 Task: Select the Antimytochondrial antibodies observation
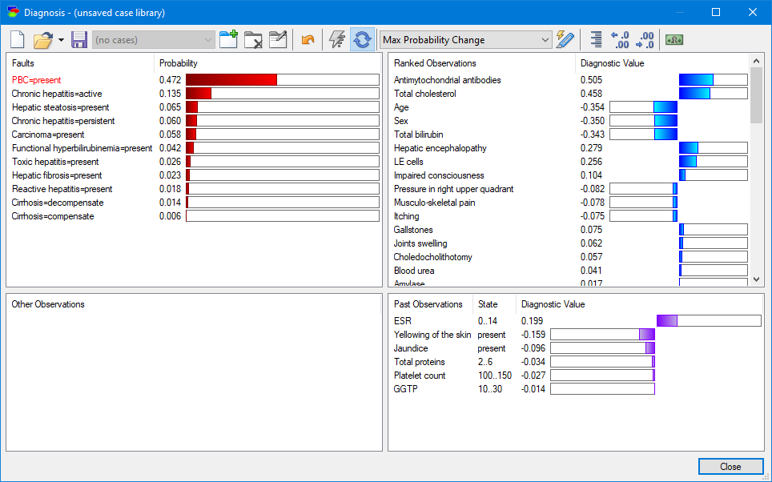pyautogui.click(x=447, y=80)
